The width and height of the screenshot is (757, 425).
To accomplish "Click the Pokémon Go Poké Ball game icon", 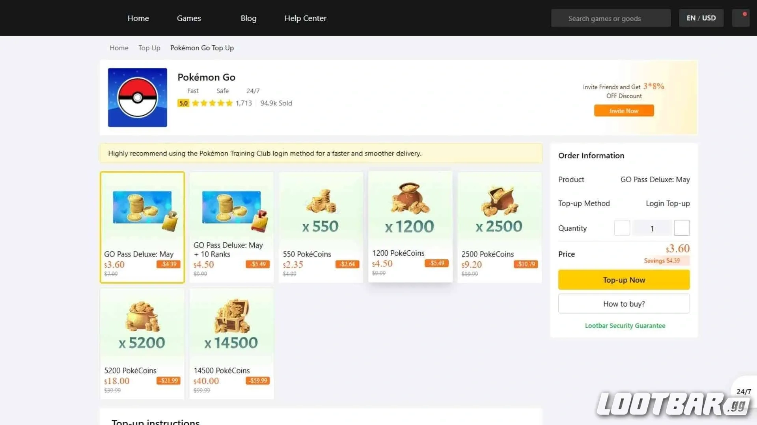I will (x=138, y=98).
